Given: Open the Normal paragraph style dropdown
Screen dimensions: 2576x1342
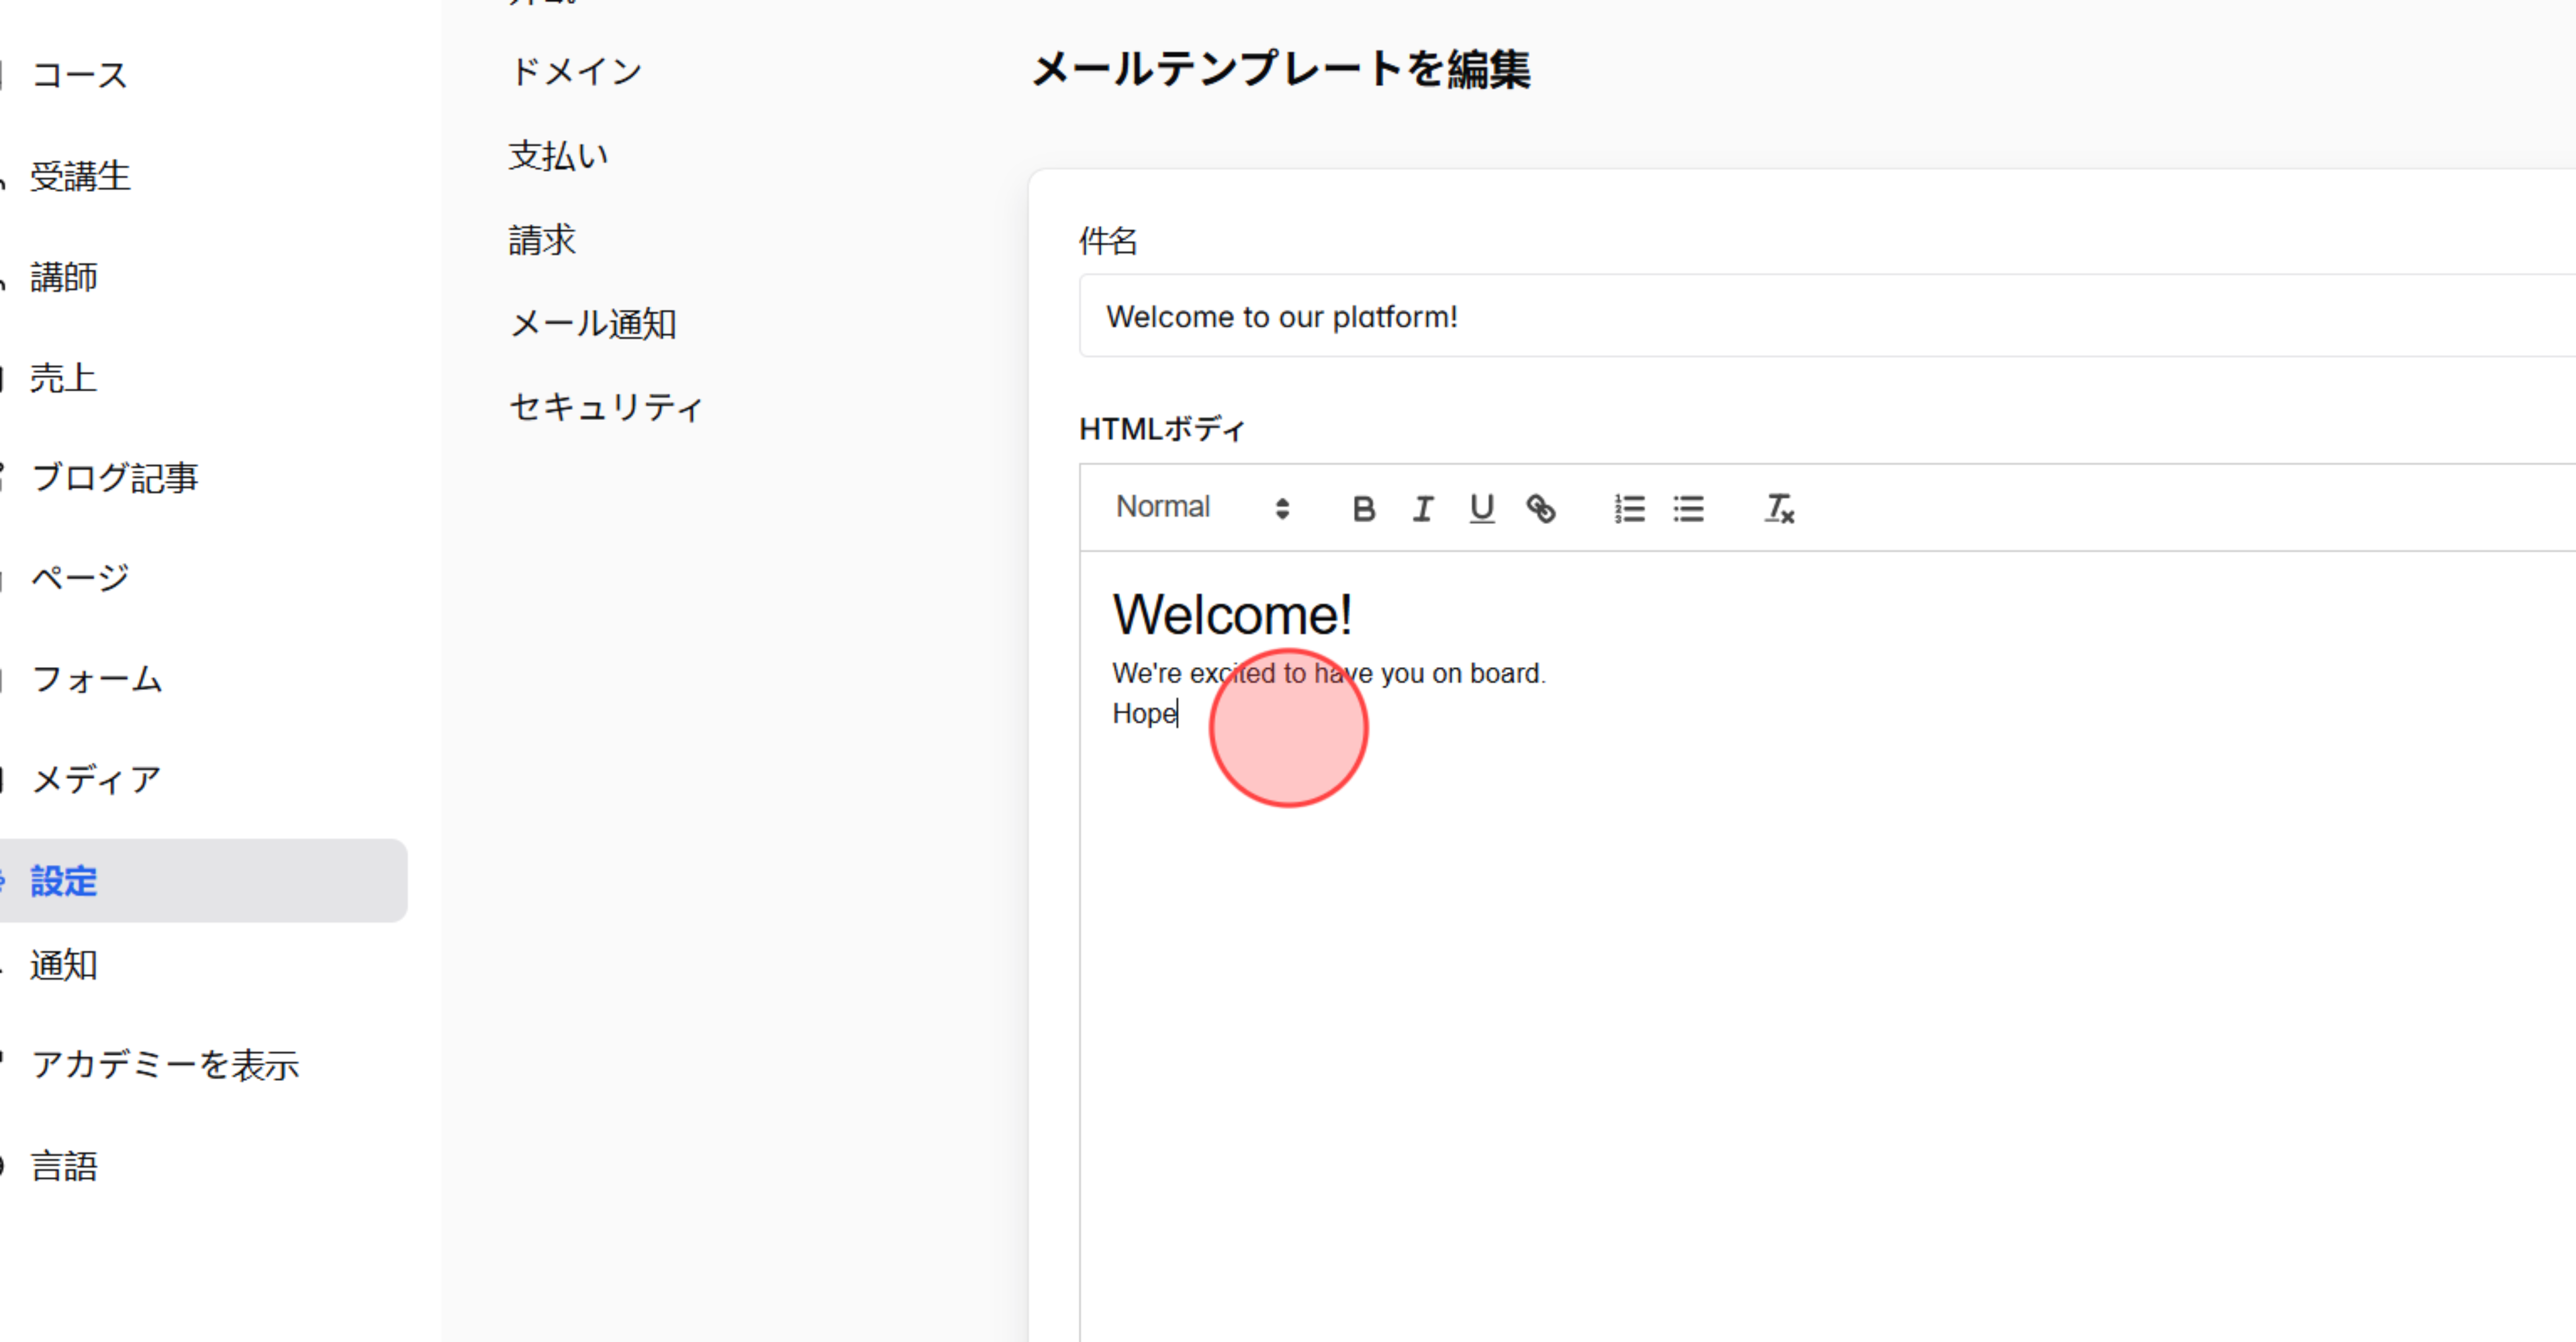Looking at the screenshot, I should [x=1163, y=507].
